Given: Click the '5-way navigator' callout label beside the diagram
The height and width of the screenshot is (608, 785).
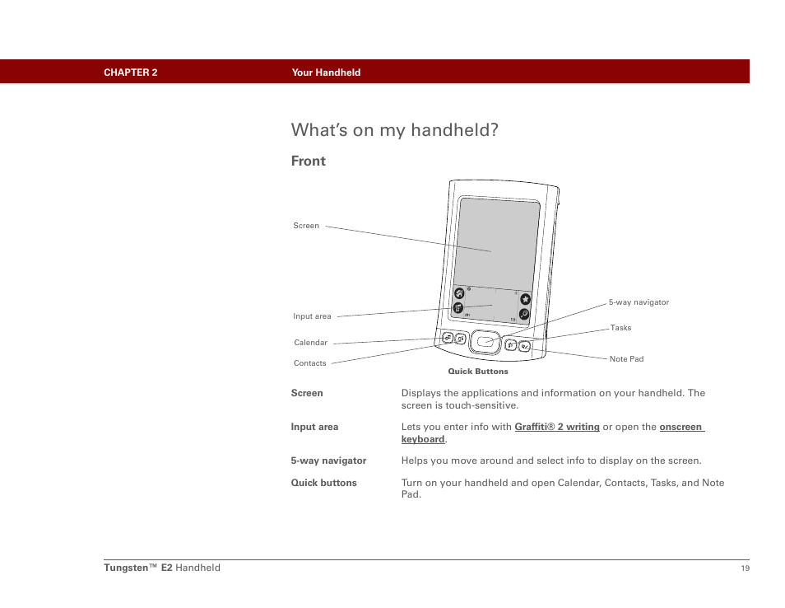Looking at the screenshot, I should click(639, 302).
